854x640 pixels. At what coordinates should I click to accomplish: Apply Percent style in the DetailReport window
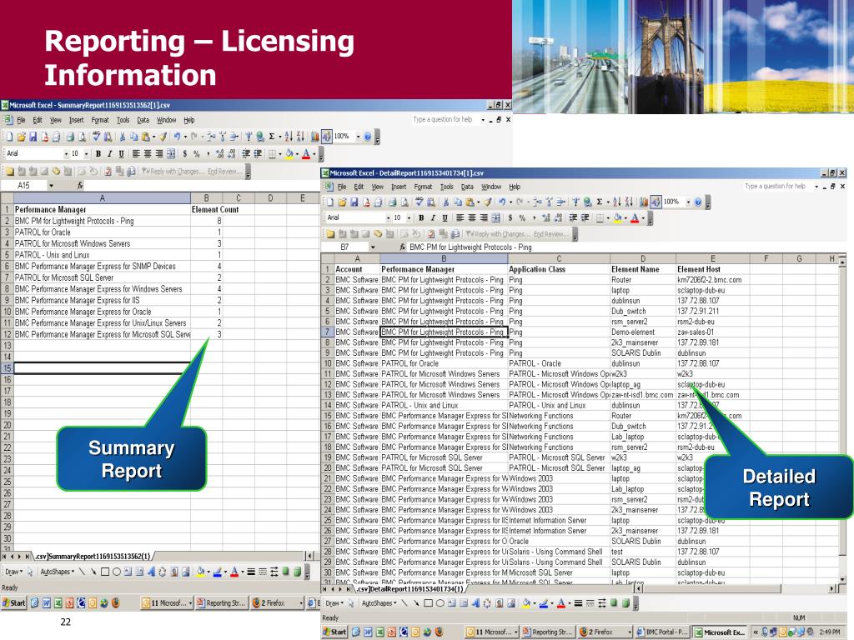[x=522, y=218]
